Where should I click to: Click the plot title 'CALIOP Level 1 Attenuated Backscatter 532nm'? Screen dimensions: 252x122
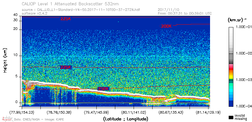[x=71, y=4]
